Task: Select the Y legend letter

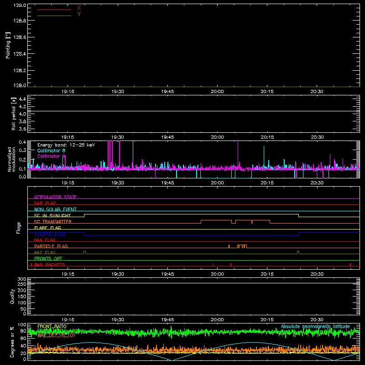Action: [x=79, y=14]
